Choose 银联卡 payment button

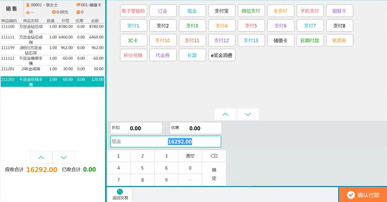click(x=339, y=11)
